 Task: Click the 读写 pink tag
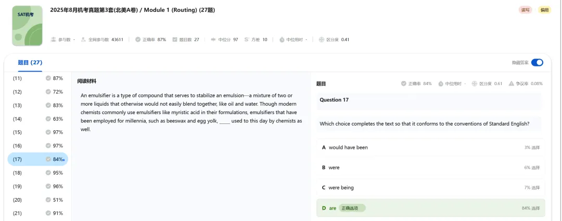tap(525, 10)
